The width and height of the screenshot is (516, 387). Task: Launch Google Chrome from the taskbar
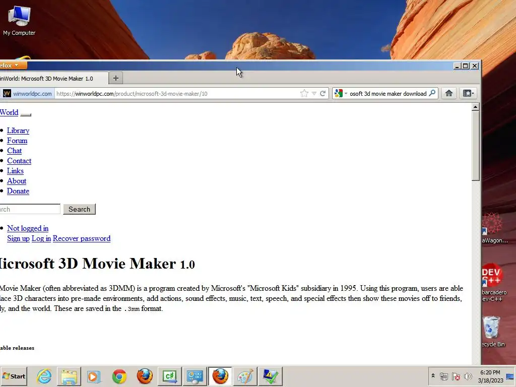(119, 376)
